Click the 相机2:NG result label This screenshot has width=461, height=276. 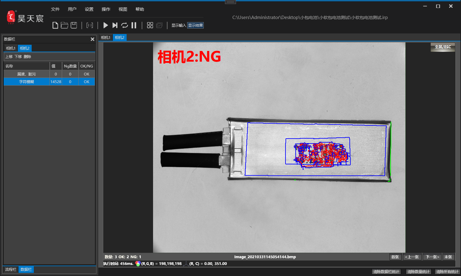pyautogui.click(x=189, y=57)
